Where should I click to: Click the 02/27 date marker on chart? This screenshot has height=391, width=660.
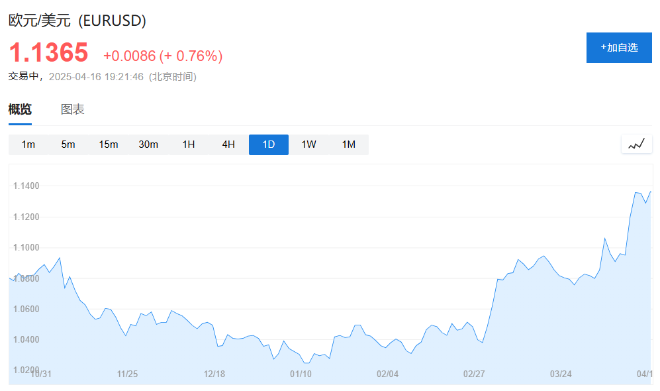point(474,374)
